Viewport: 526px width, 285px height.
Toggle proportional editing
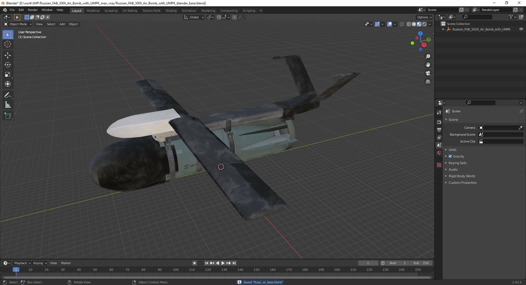click(235, 17)
